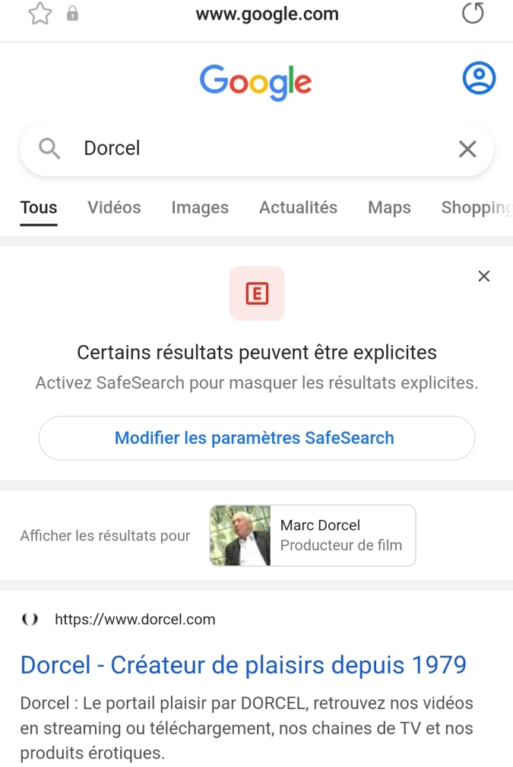Select the Tous results tab
Image resolution: width=513 pixels, height=767 pixels.
(x=39, y=208)
